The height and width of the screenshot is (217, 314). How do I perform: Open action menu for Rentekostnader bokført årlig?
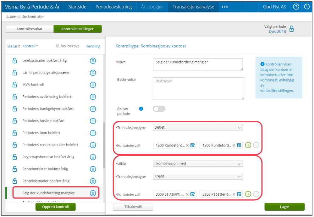(93, 181)
